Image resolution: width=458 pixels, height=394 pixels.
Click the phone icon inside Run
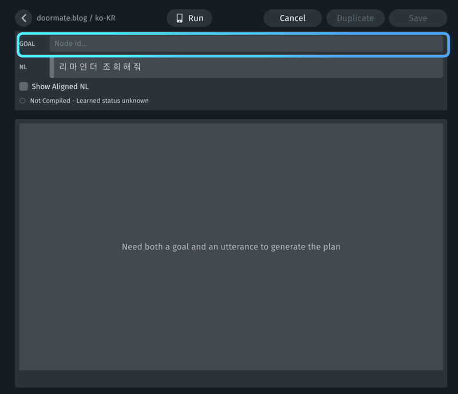[x=179, y=18]
